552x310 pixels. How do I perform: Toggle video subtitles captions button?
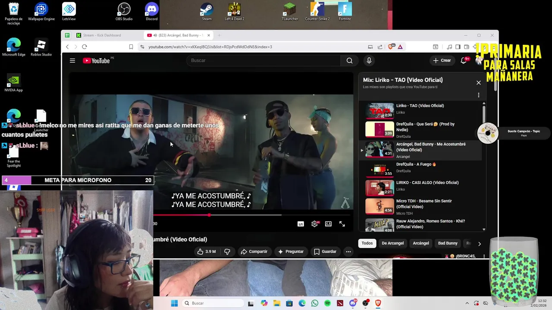pos(301,224)
